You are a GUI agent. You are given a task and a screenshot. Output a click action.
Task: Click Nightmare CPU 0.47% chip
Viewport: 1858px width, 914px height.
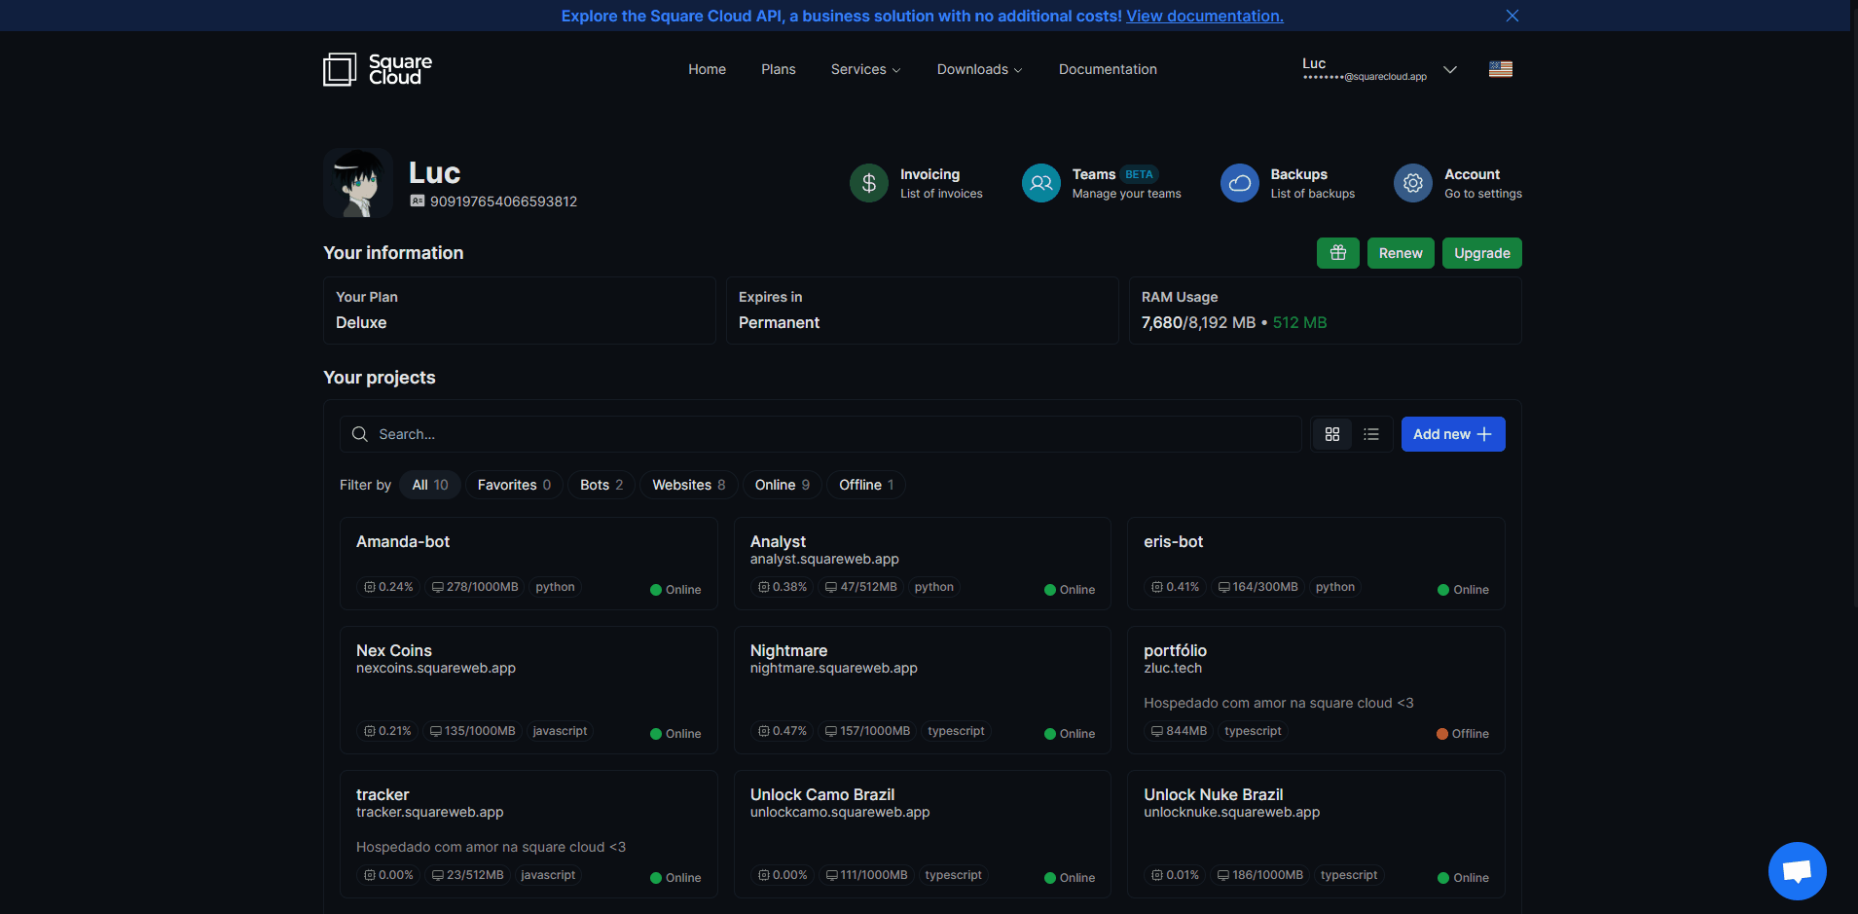pos(782,731)
